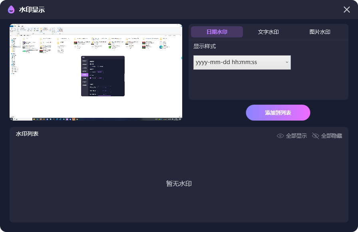This screenshot has width=358, height=232.
Task: Select the 日期水印 tab
Action: click(217, 32)
